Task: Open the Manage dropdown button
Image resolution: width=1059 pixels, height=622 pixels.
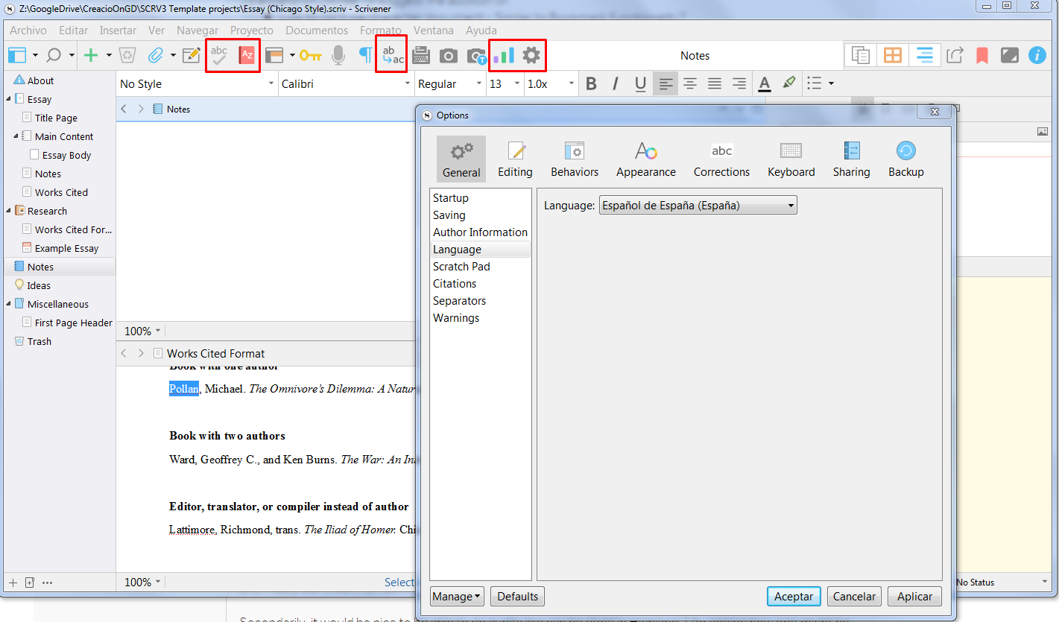Action: coord(457,597)
